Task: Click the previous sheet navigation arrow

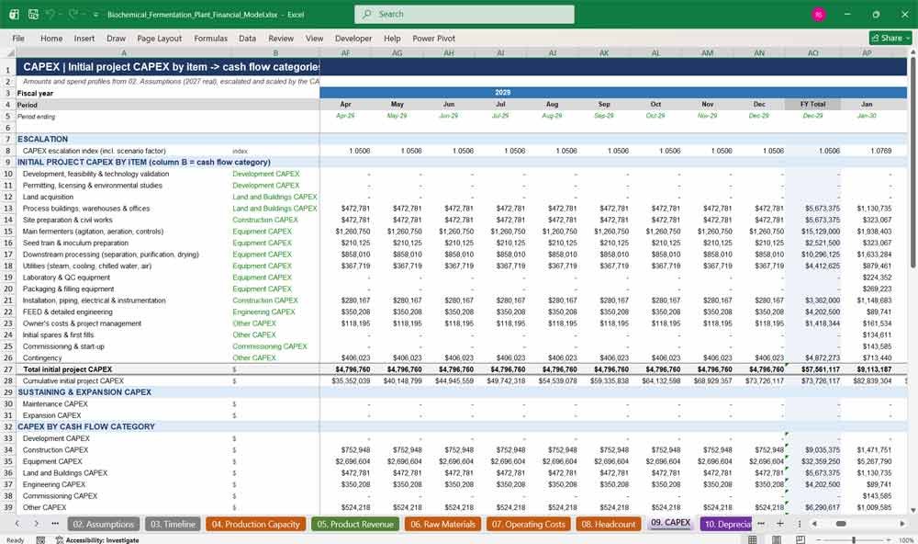Action: pyautogui.click(x=17, y=524)
